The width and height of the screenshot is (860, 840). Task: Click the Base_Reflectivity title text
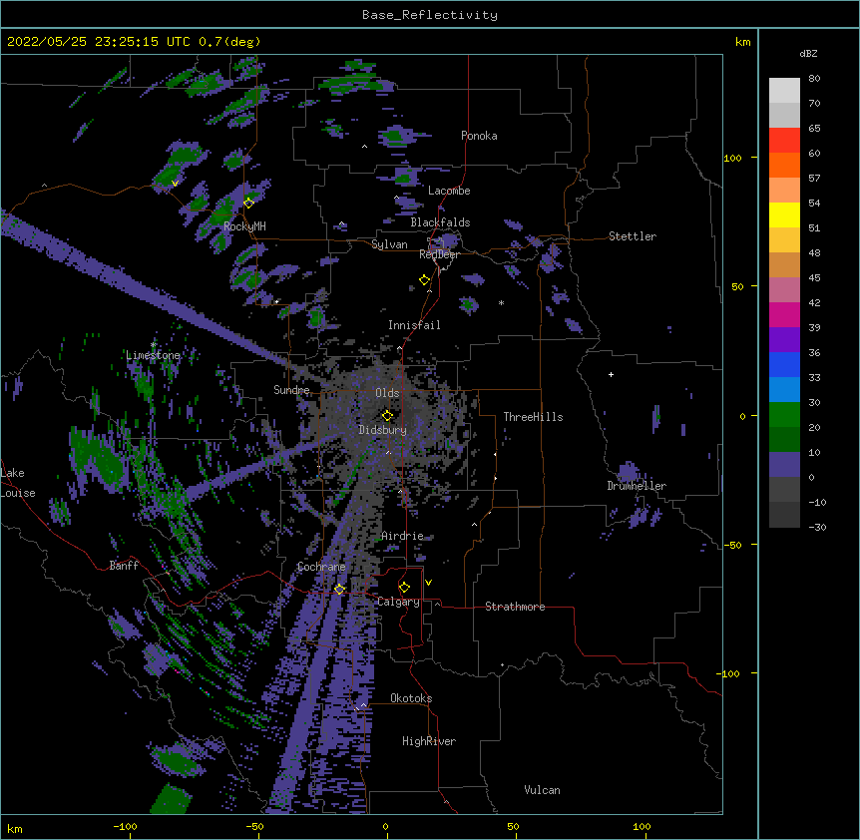coord(430,15)
